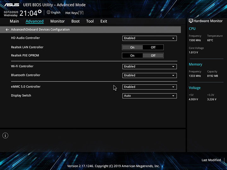
Task: Click the memory frequency 1333 MHz
Action: [x=195, y=76]
